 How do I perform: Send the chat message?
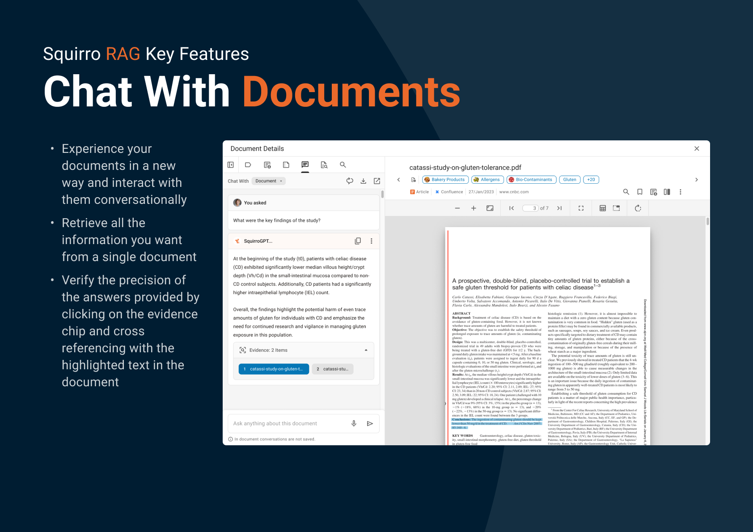pyautogui.click(x=370, y=423)
